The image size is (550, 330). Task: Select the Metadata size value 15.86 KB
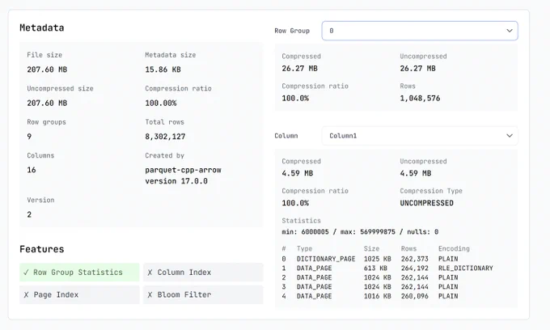(x=163, y=70)
